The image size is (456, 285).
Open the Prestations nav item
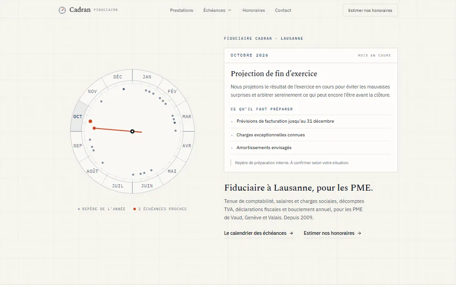tap(181, 10)
